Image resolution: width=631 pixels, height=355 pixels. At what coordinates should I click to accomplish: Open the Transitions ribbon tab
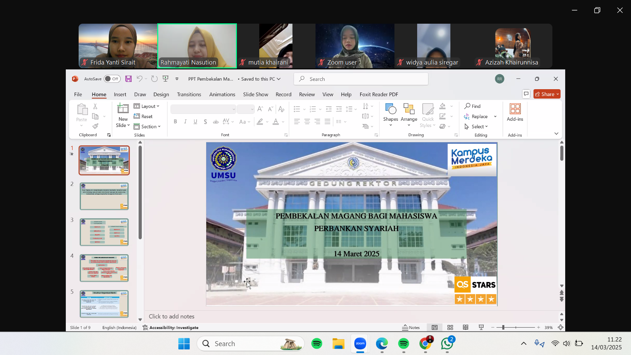(x=189, y=94)
